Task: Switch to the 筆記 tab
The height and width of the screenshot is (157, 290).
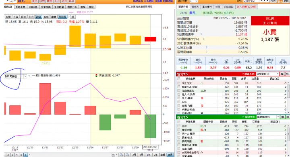Action: click(x=91, y=7)
